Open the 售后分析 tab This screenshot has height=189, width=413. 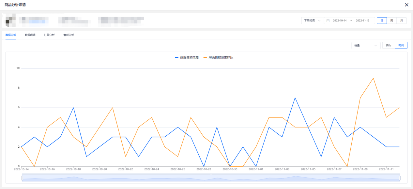coord(69,35)
